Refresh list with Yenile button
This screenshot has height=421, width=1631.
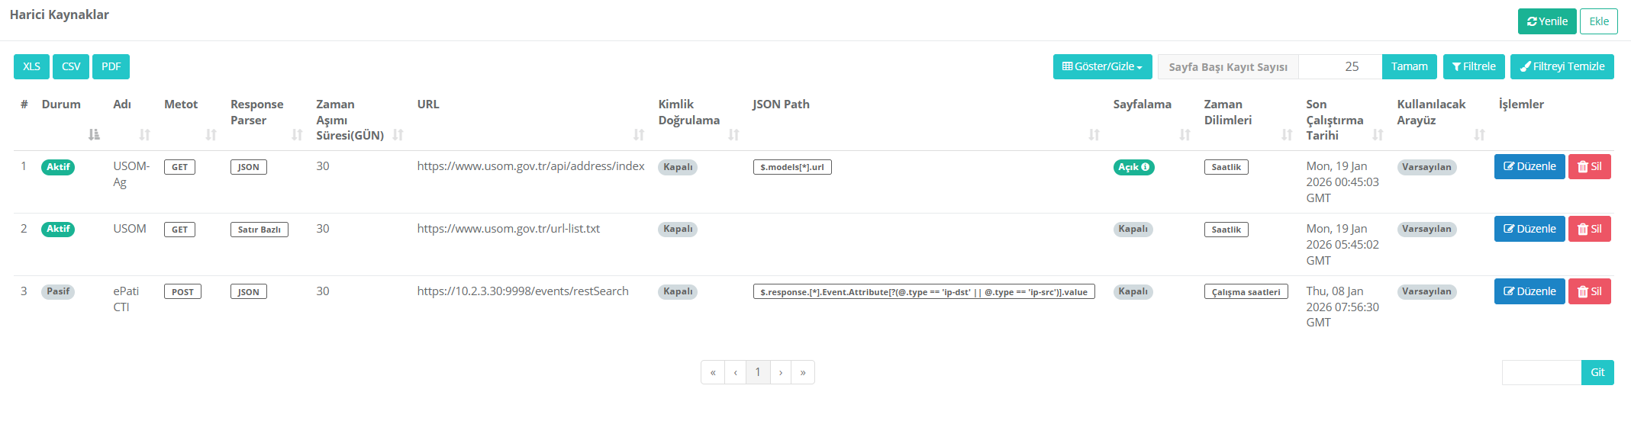1546,21
